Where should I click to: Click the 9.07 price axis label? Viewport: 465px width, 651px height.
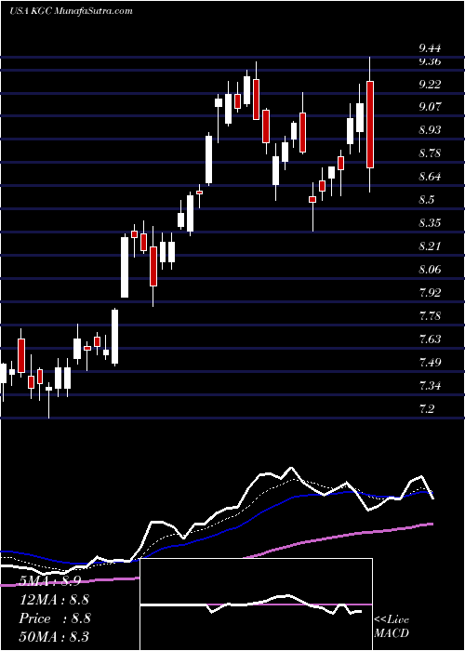[x=430, y=107]
